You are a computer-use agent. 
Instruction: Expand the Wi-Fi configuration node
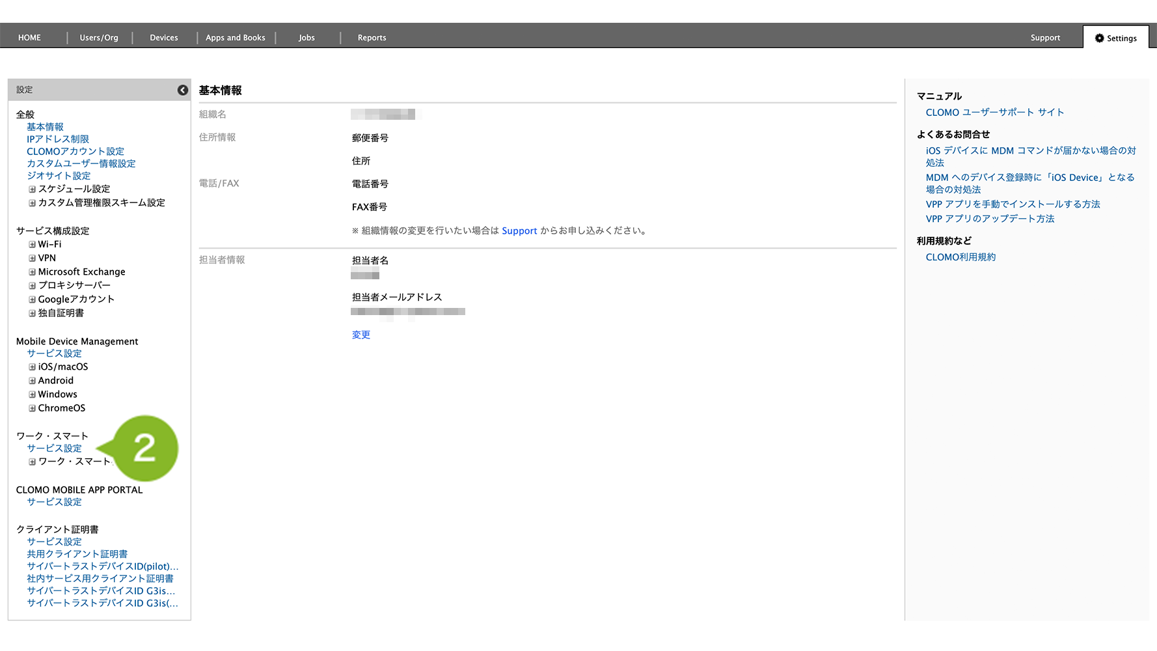pyautogui.click(x=32, y=245)
